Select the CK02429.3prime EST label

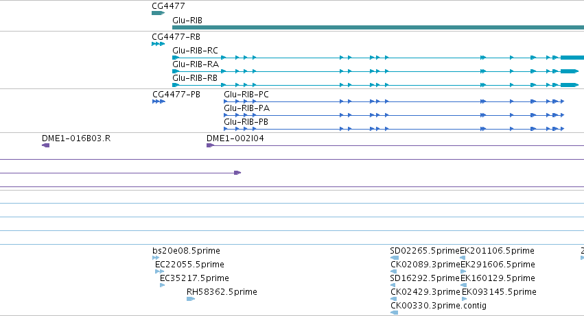point(425,292)
